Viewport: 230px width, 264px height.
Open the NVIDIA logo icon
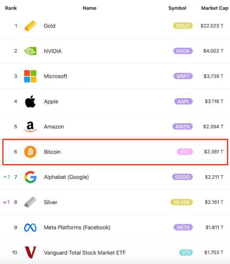point(30,51)
